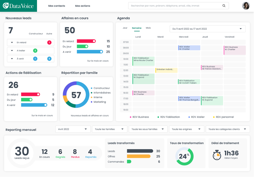The height and width of the screenshot is (177, 254).
Task: Click the search magnifying glass icon
Action: tap(224, 6)
